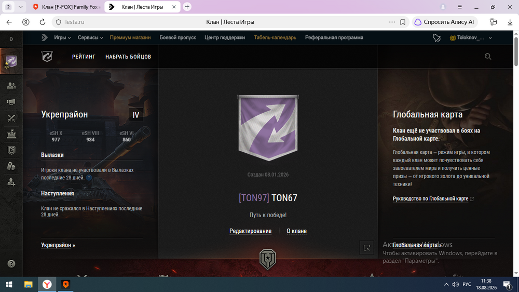
Task: Click the sorties help question mark
Action: [x=89, y=178]
